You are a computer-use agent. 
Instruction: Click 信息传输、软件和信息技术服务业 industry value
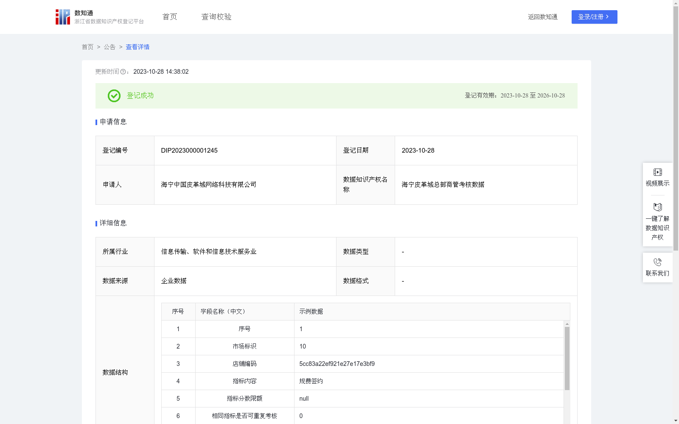(208, 252)
